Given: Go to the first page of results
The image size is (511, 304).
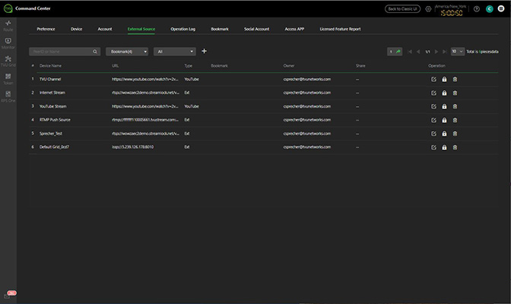Looking at the screenshot, I should 410,52.
